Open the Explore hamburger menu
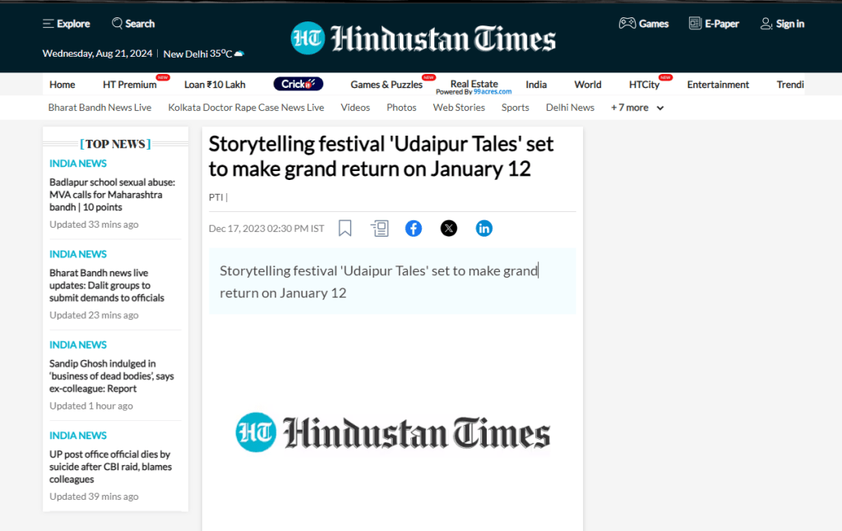The height and width of the screenshot is (531, 842). (49, 24)
